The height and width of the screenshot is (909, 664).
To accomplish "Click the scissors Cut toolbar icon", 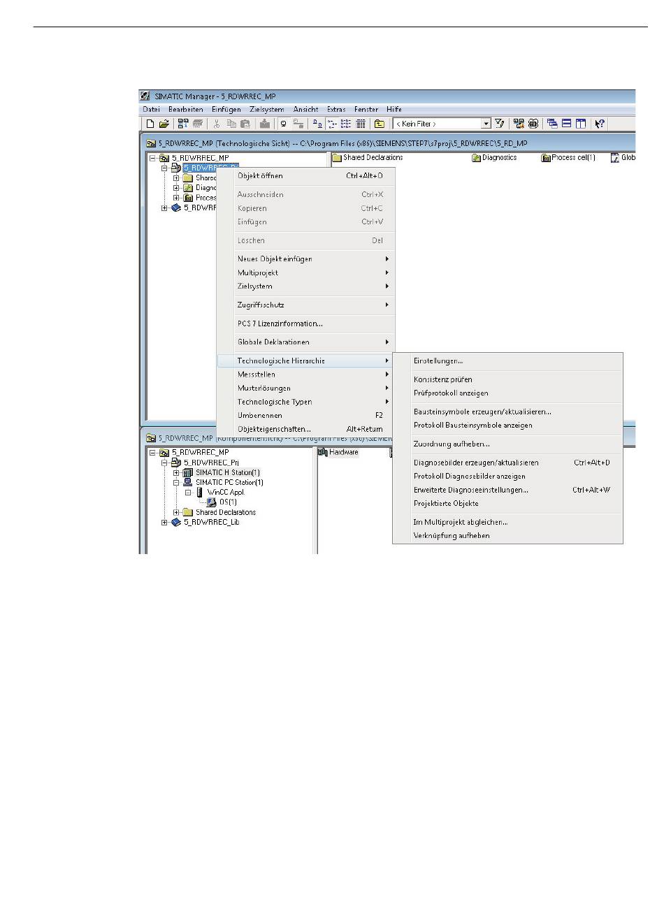I will tap(217, 124).
